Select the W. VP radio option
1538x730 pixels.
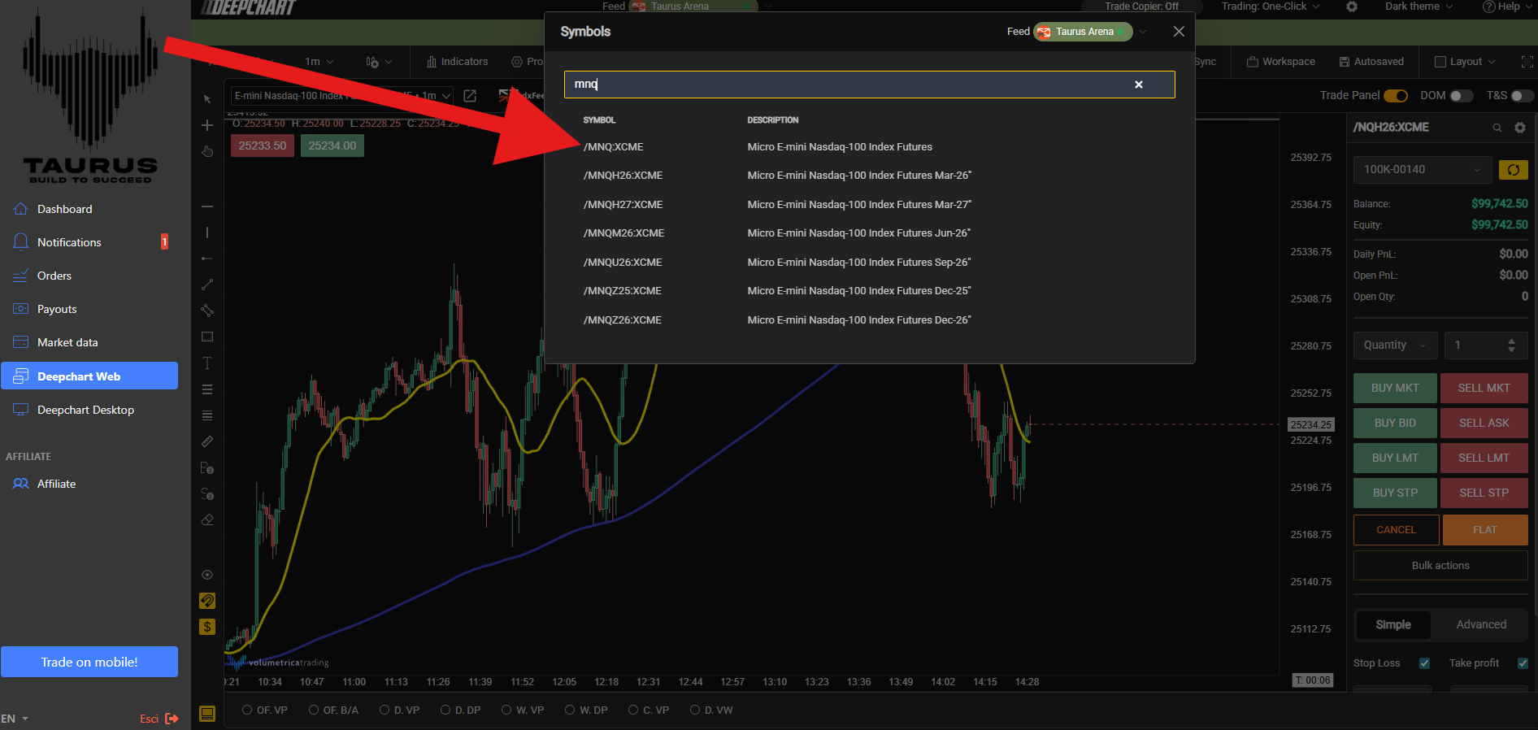tap(523, 710)
